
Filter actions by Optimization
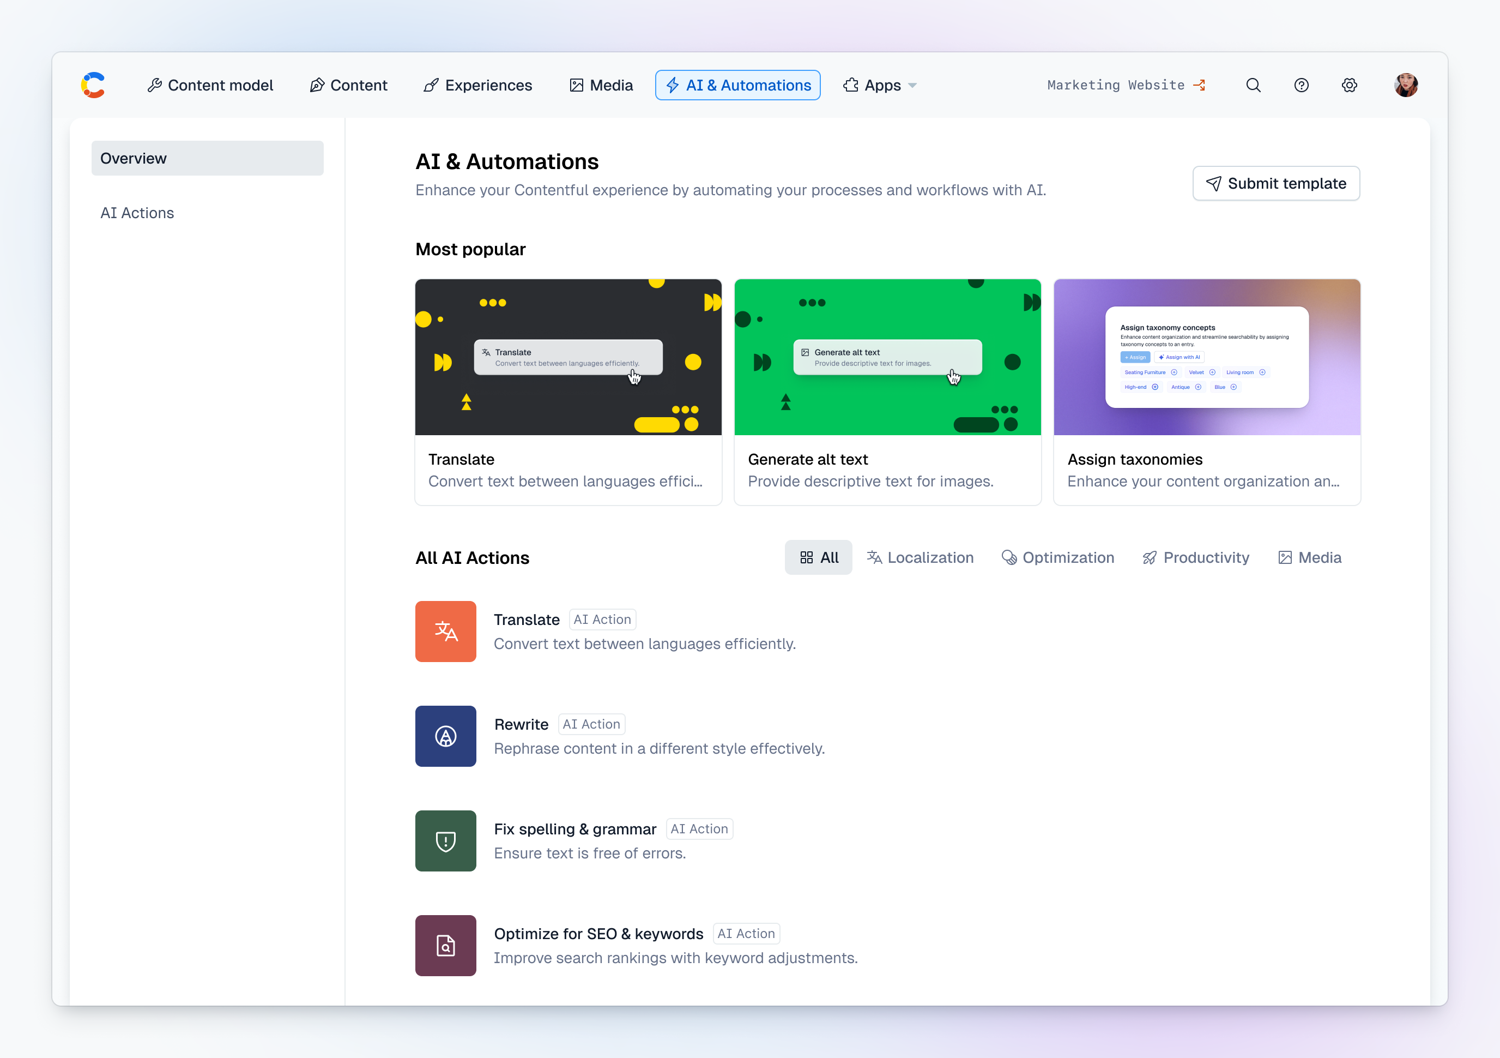point(1058,557)
